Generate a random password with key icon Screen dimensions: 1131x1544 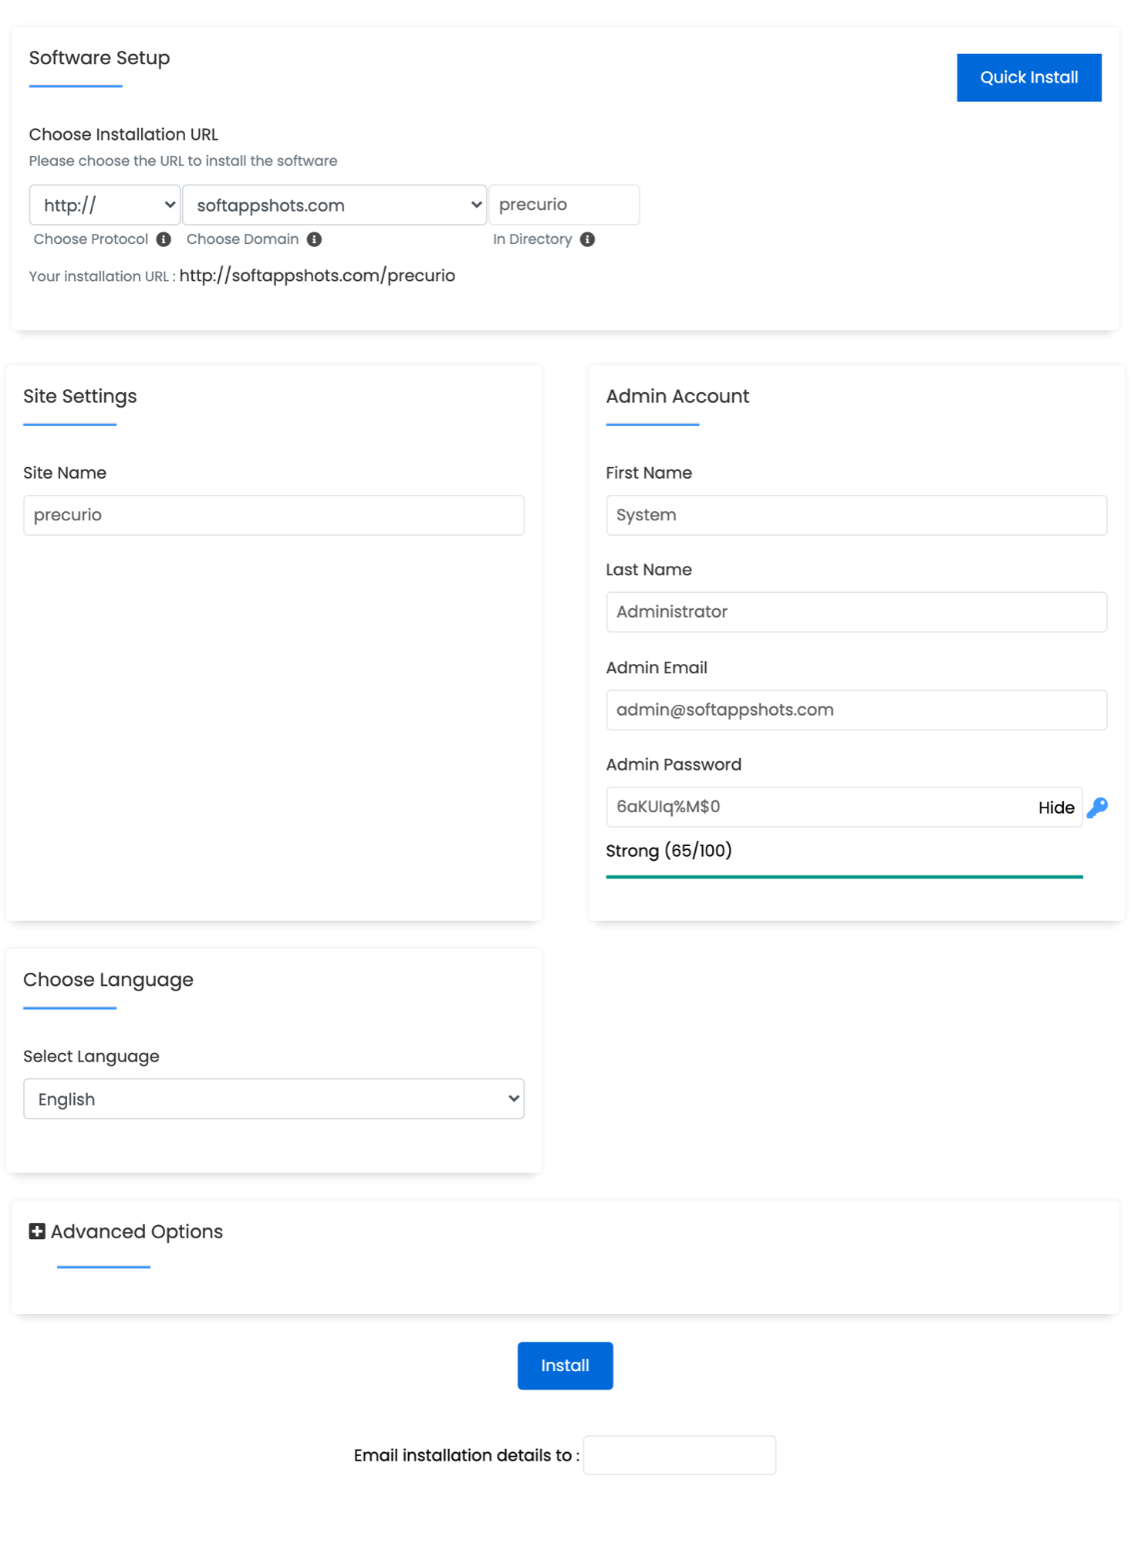tap(1097, 808)
